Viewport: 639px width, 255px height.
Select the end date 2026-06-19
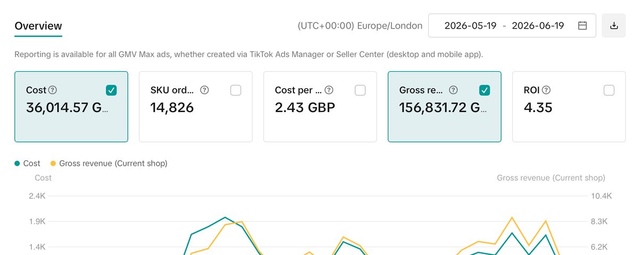(x=538, y=25)
